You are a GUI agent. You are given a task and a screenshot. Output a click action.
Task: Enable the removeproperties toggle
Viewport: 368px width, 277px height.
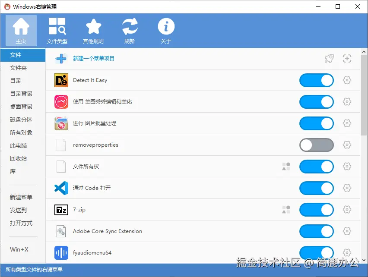coord(316,145)
